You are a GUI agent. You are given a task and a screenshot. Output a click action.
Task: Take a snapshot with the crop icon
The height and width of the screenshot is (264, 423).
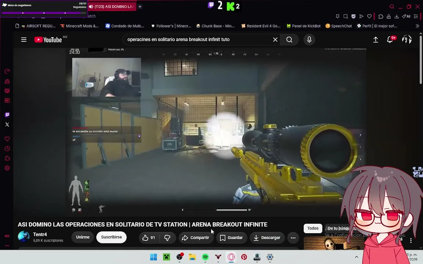tap(346, 16)
